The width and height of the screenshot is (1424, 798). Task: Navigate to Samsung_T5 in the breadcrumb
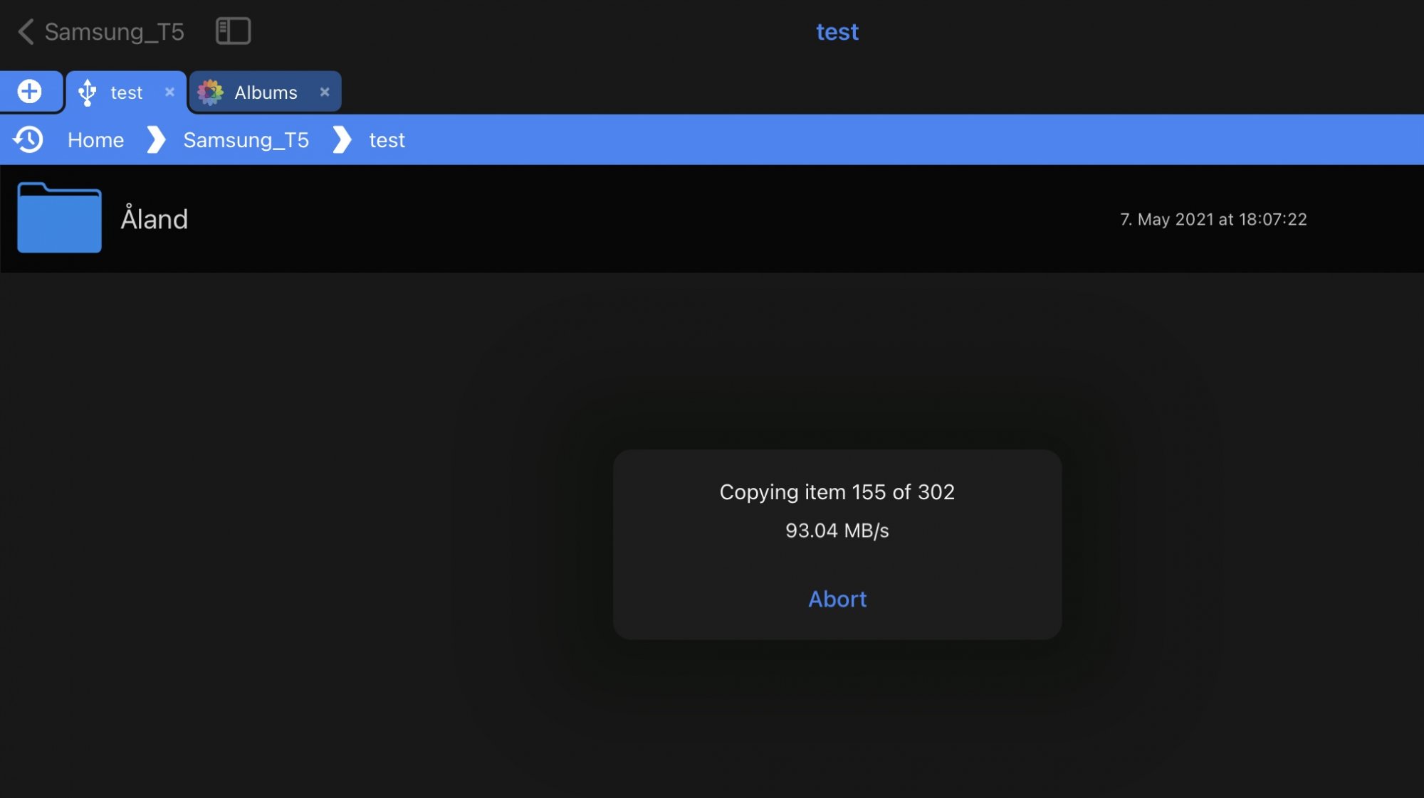tap(246, 140)
